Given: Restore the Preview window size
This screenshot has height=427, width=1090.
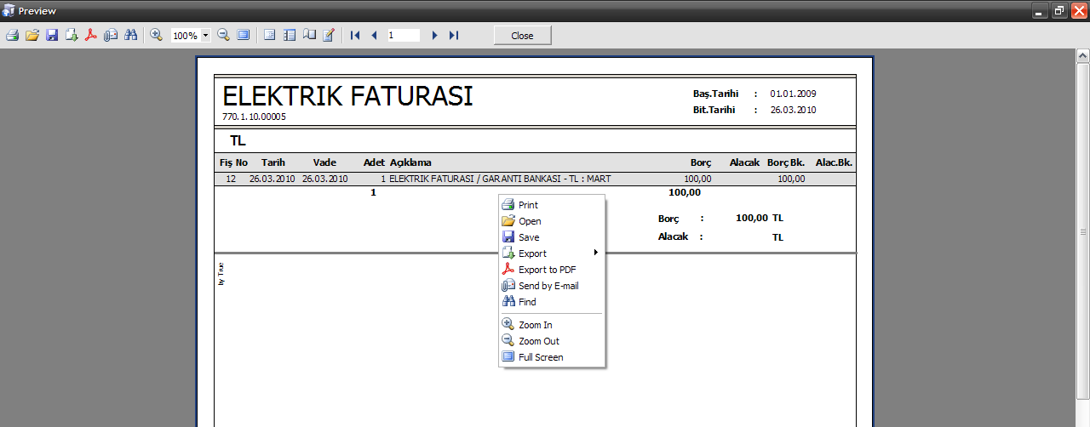Looking at the screenshot, I should pyautogui.click(x=1059, y=11).
